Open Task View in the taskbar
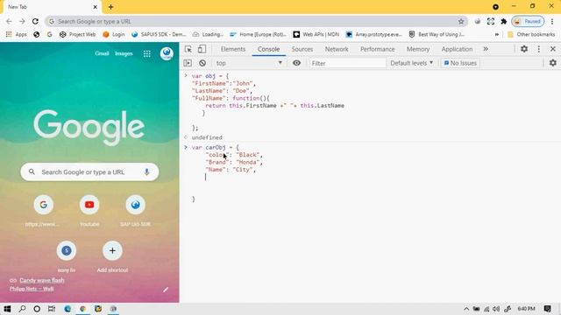The width and height of the screenshot is (561, 315). [52, 309]
